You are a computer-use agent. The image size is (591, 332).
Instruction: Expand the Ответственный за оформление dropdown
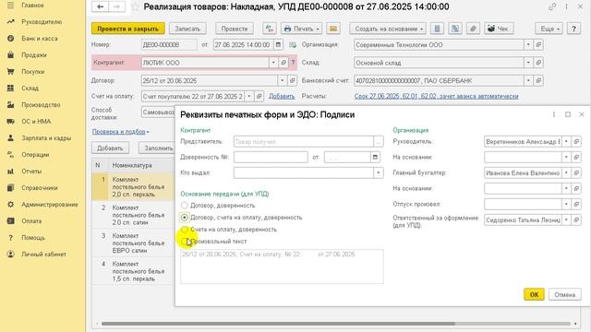coord(566,219)
